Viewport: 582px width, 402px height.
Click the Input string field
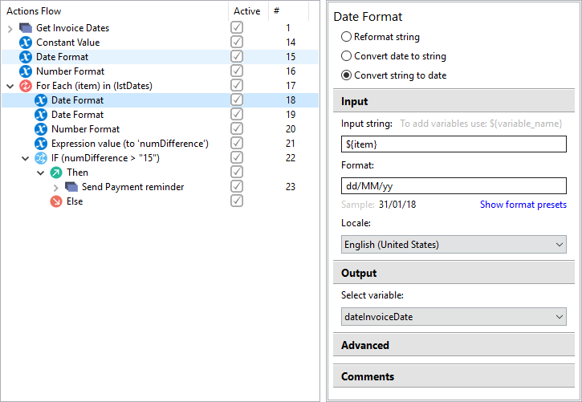coord(454,144)
